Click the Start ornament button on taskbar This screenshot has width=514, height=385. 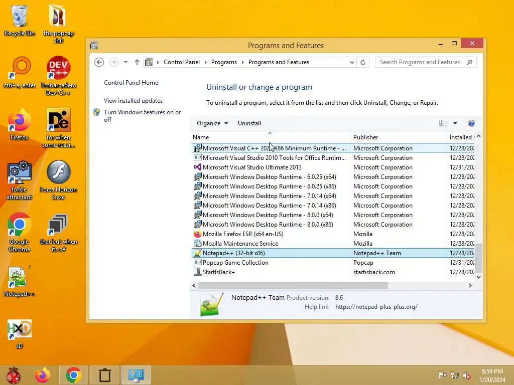[13, 375]
